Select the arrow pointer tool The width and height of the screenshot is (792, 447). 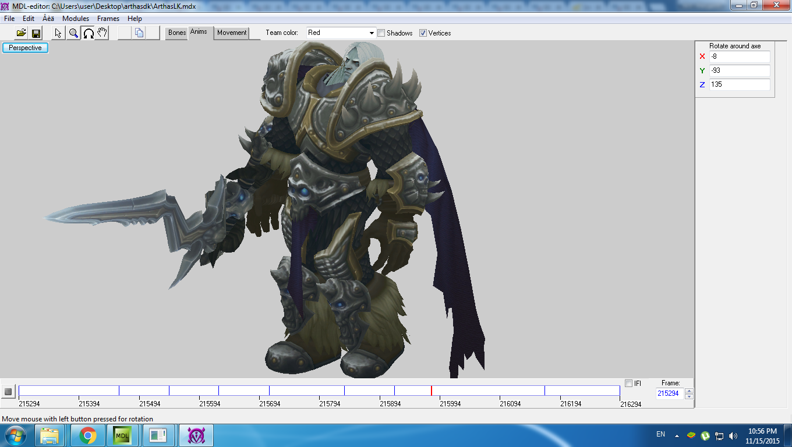59,33
